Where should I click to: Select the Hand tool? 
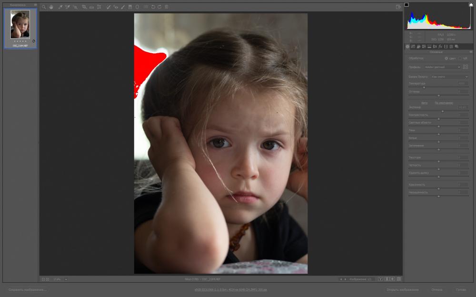point(51,7)
